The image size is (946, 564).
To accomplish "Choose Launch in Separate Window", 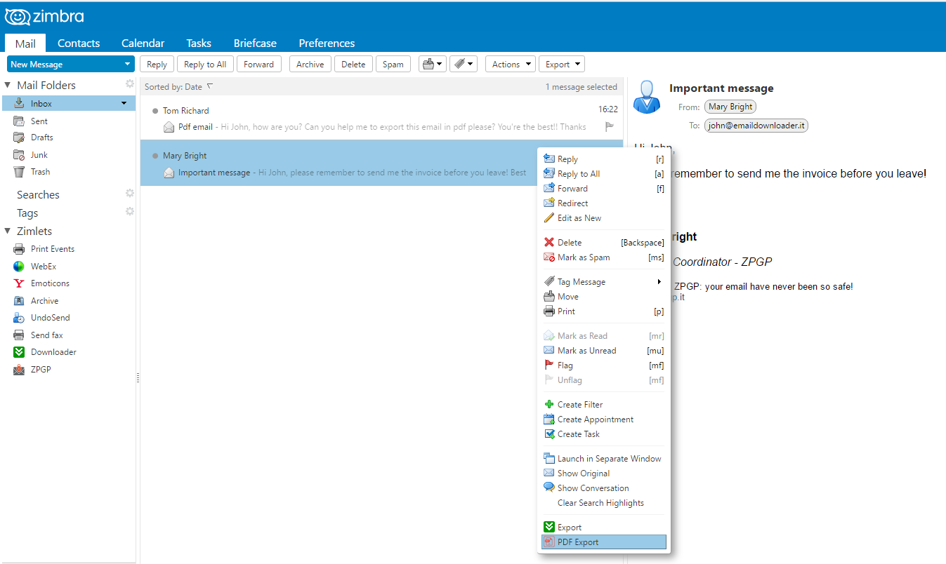I will (x=604, y=459).
